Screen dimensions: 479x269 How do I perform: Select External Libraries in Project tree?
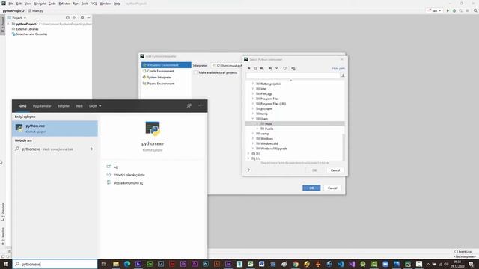point(27,29)
